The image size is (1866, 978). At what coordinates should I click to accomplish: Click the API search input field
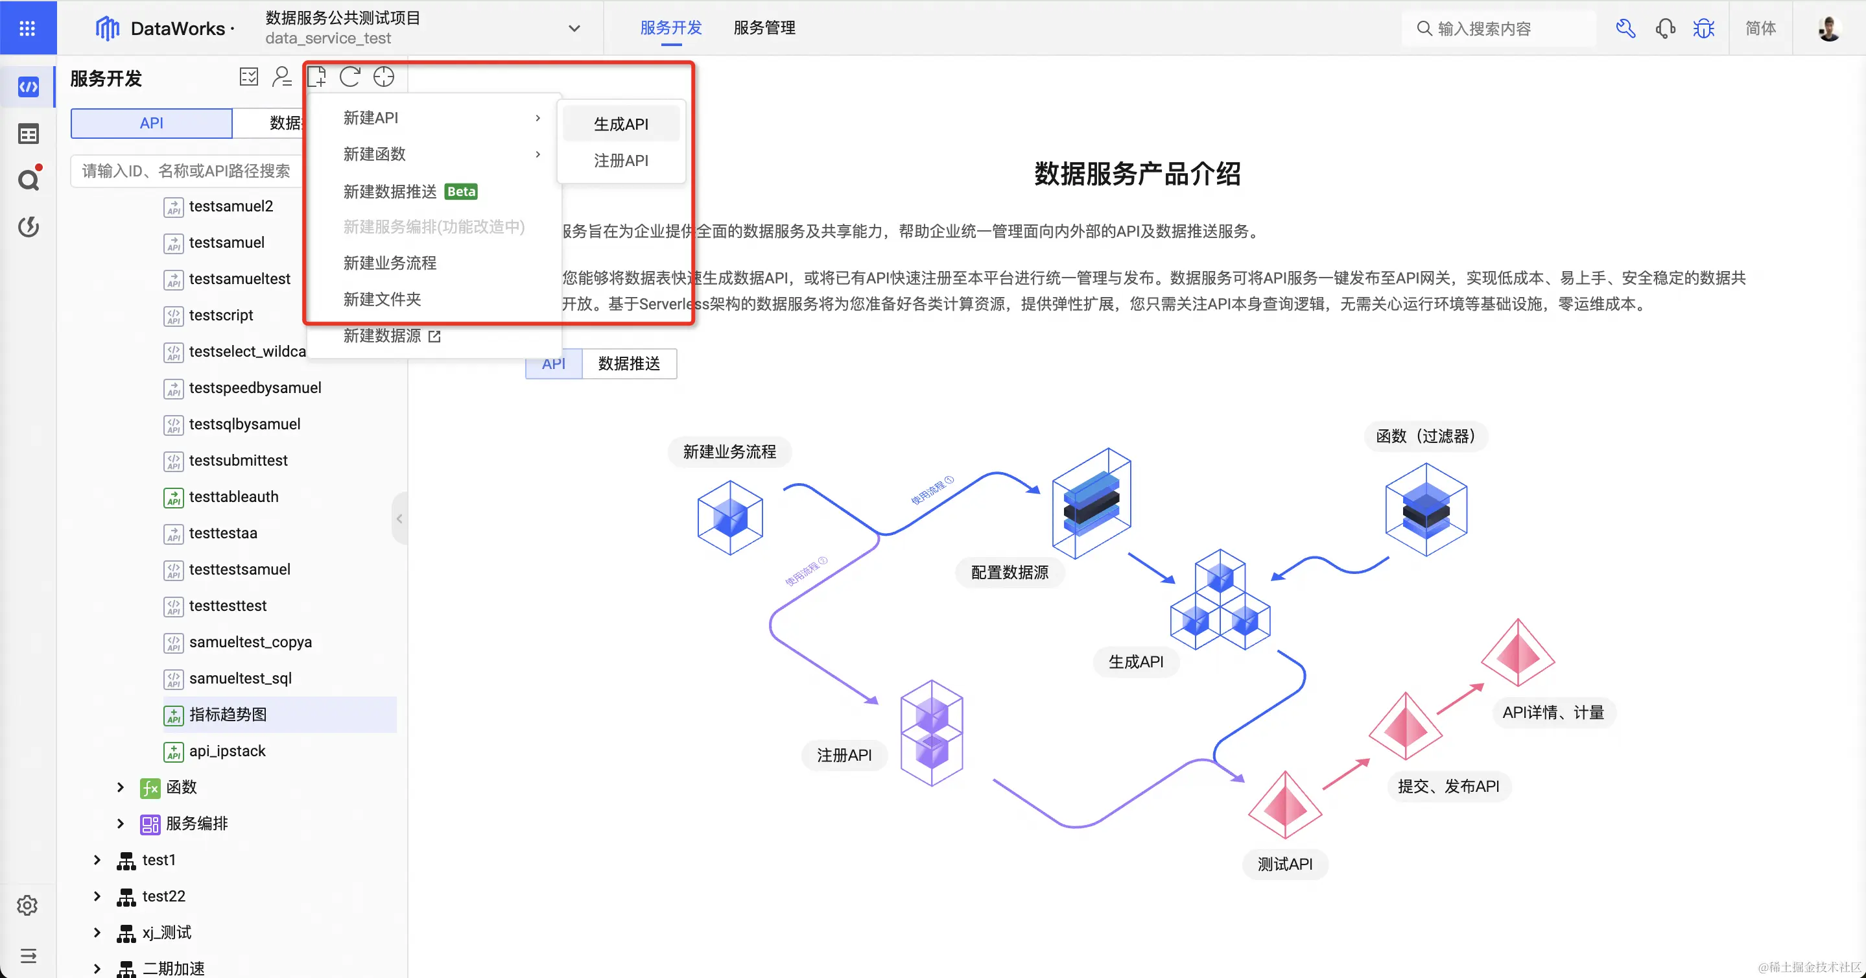186,171
